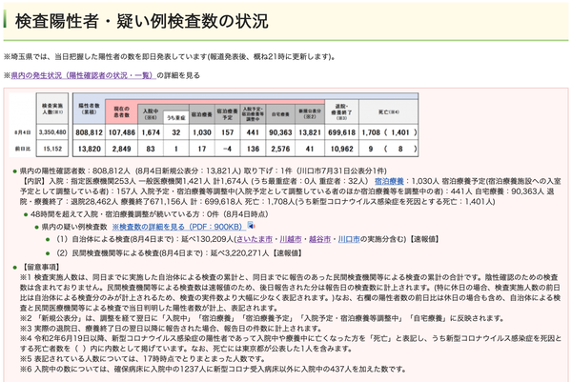Click the 前日比 value 2,849
The image size is (572, 382).
(x=121, y=149)
